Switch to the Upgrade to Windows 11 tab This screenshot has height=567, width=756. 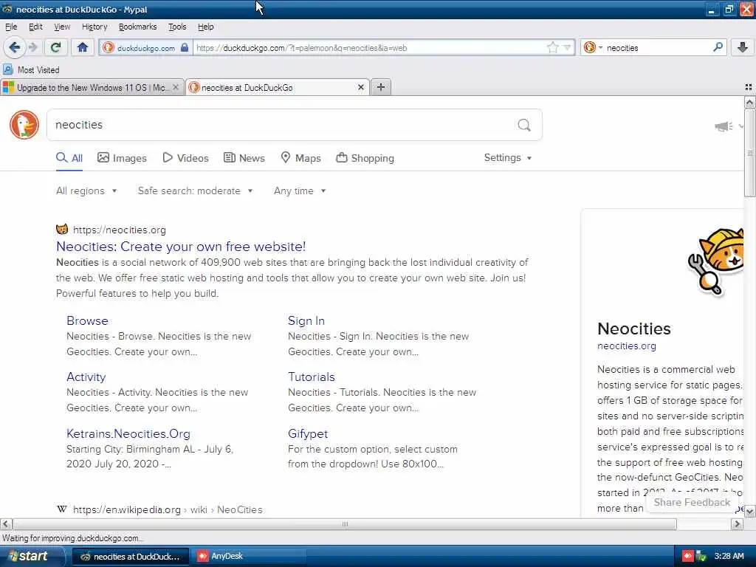[92, 87]
